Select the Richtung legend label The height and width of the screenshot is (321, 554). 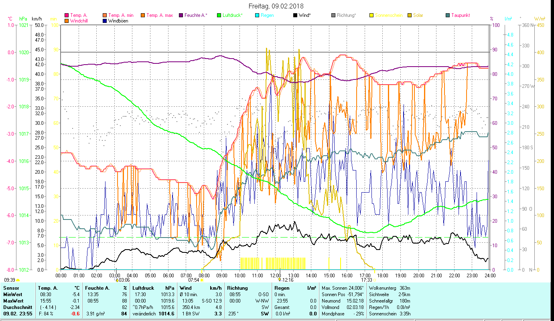coord(346,15)
